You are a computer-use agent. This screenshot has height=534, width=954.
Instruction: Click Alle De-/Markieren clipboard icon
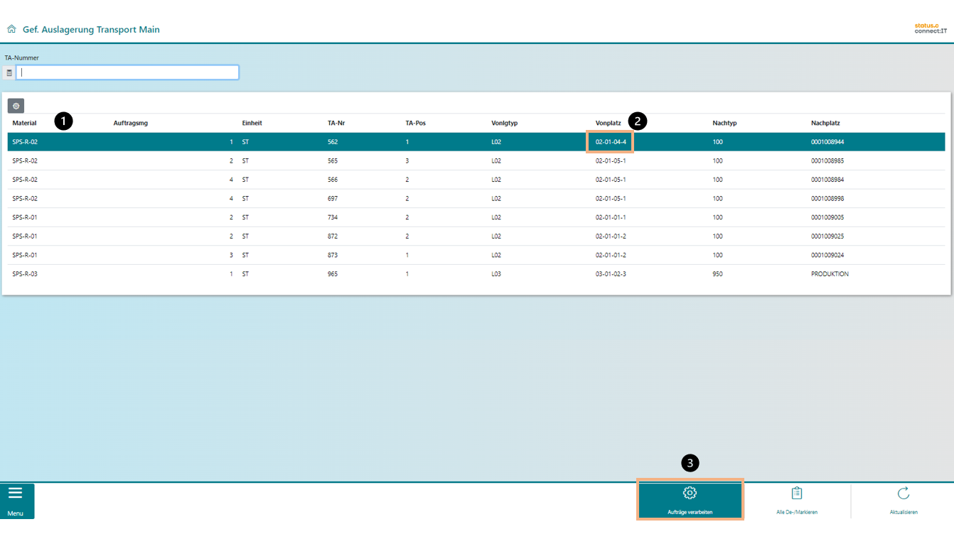(x=796, y=494)
